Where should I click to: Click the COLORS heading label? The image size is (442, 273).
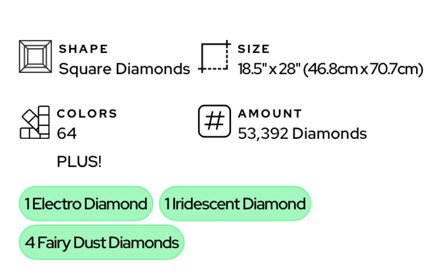click(x=87, y=114)
